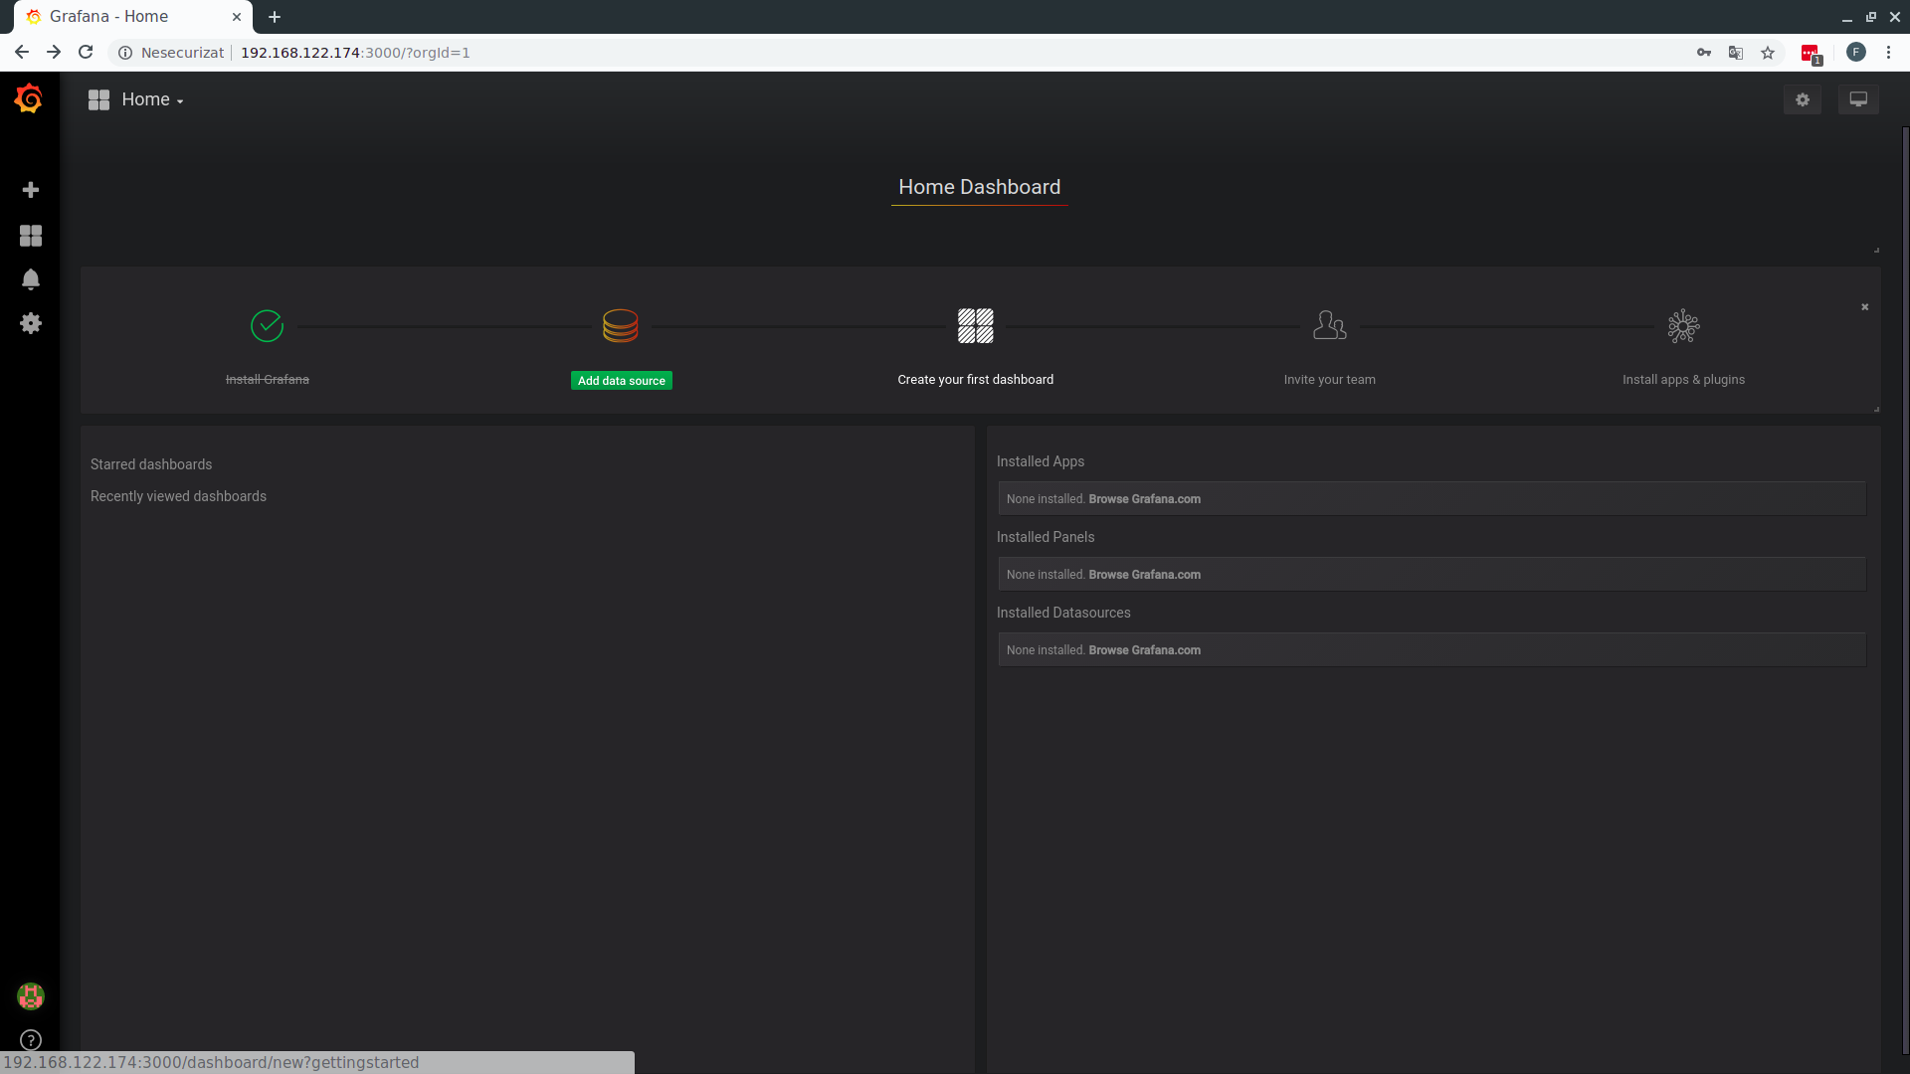Bookmark this page with the star icon

(1768, 53)
